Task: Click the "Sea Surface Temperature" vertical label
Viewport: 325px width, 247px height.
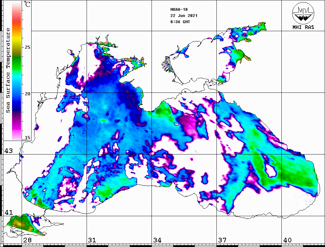Action: 8,70
